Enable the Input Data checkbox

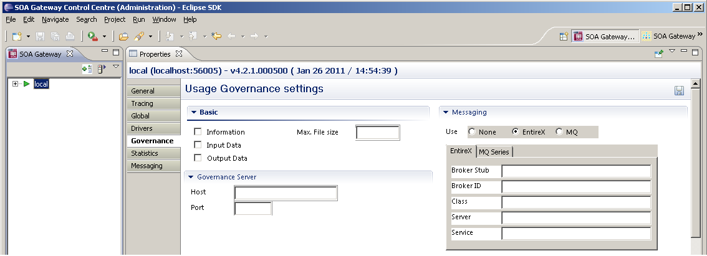[x=198, y=145]
